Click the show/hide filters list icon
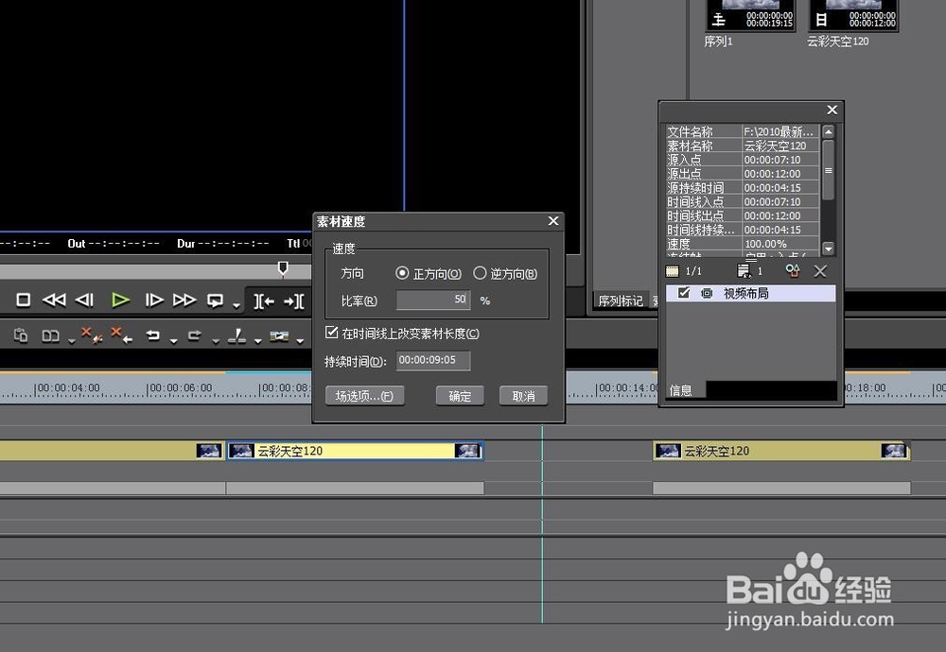This screenshot has height=652, width=946. [745, 270]
